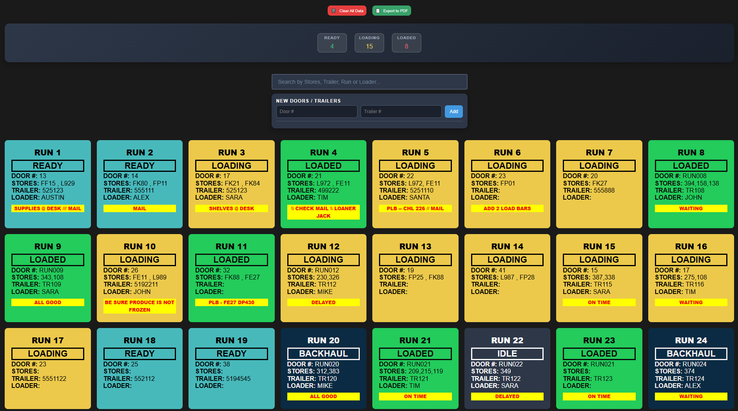Open the READY status box of Run 1
Viewport: 738px width, 411px height.
[x=48, y=166]
